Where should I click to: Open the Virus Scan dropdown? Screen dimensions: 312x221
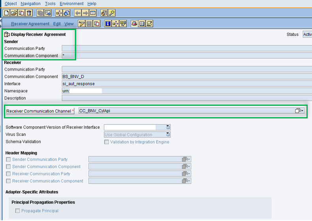click(x=168, y=135)
